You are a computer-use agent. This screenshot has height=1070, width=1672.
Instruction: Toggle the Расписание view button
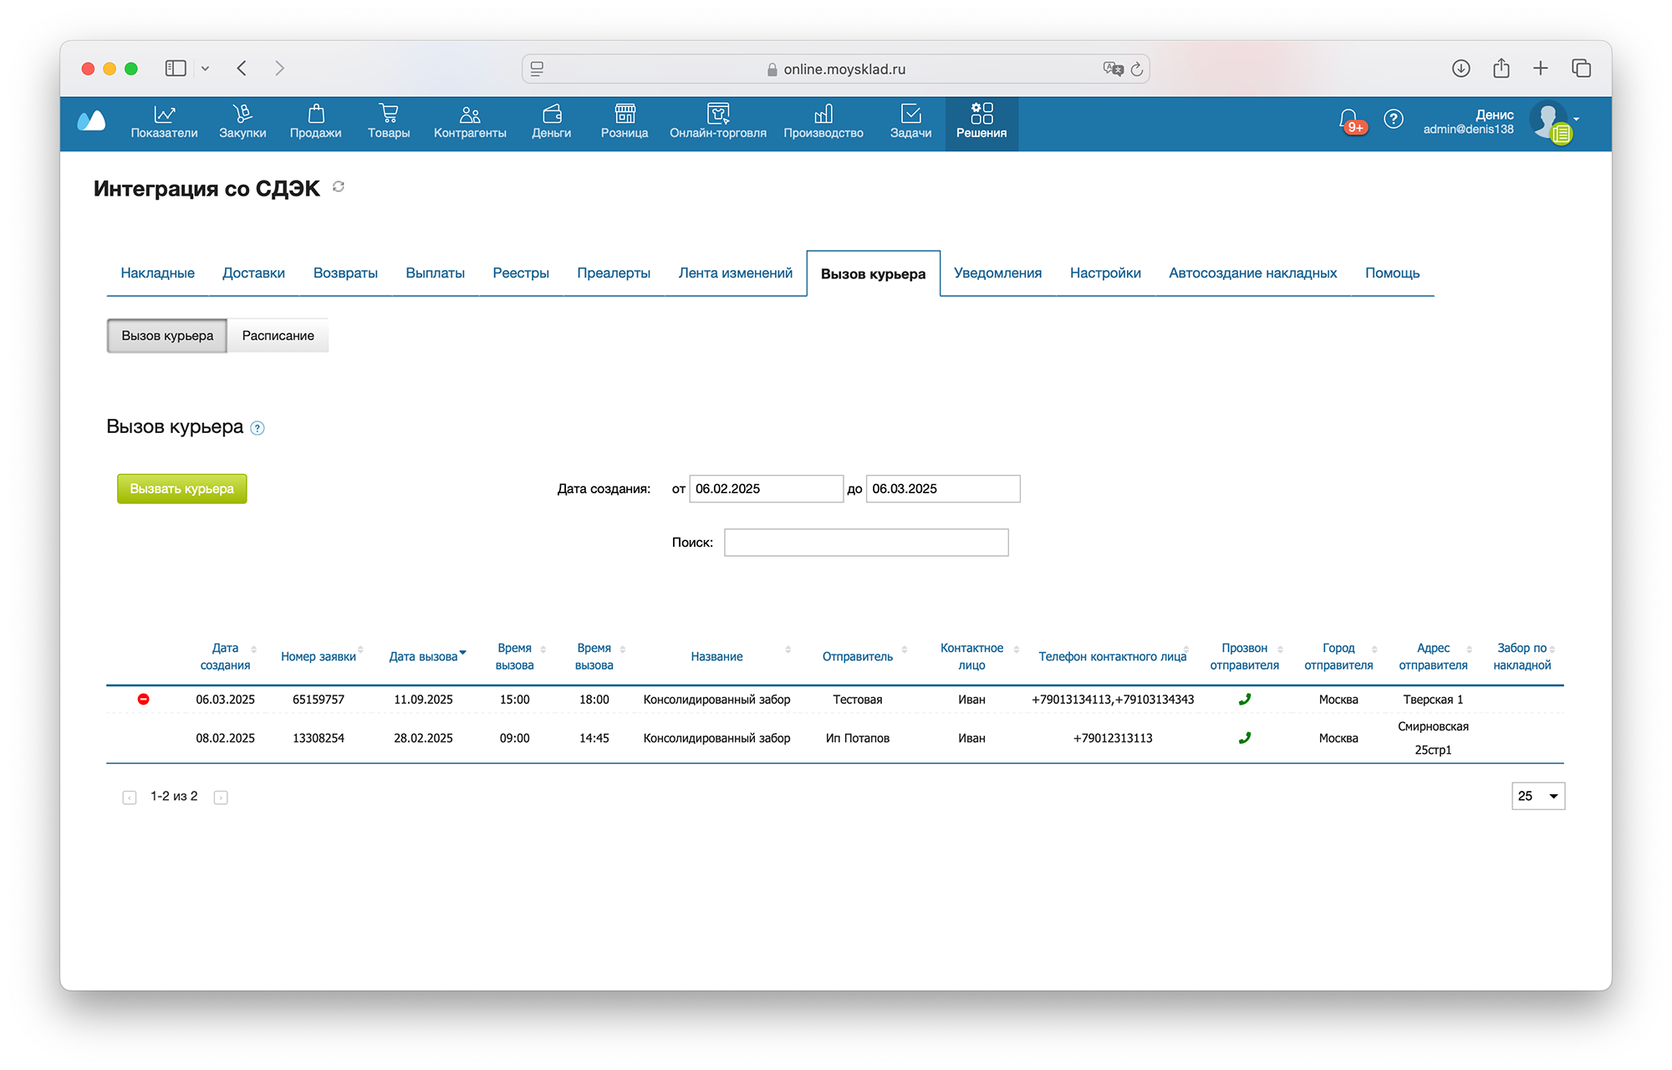[x=278, y=335]
